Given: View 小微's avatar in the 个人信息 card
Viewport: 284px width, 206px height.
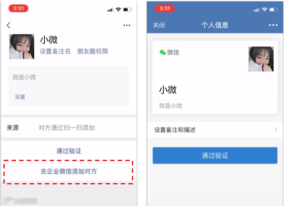Looking at the screenshot, I should click(261, 59).
